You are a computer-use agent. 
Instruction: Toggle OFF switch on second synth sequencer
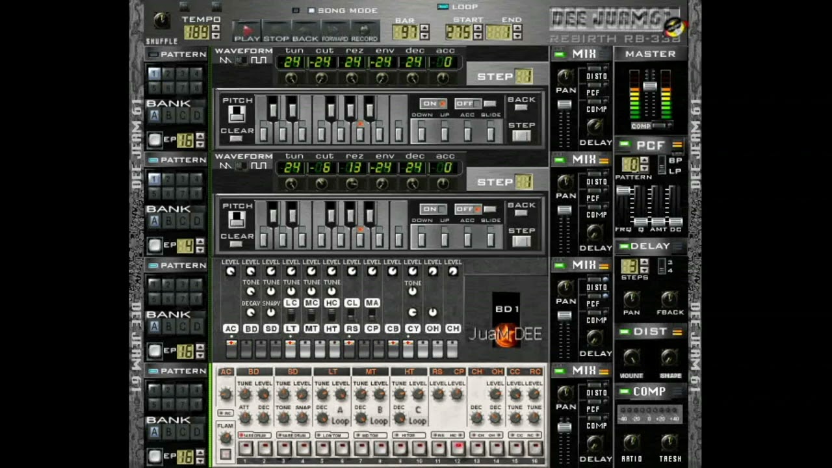tap(467, 209)
